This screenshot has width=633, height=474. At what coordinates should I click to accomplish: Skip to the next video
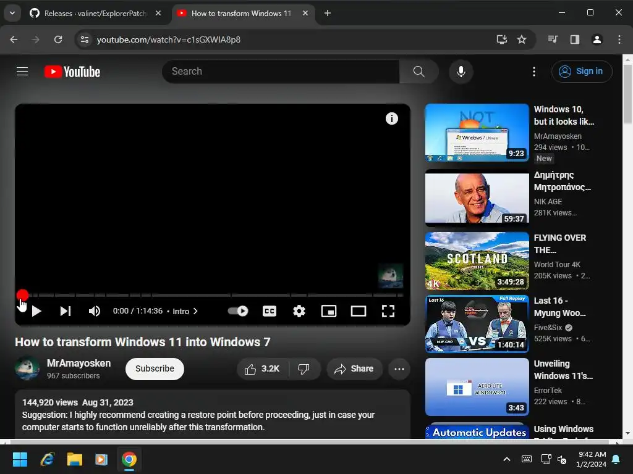tap(66, 311)
